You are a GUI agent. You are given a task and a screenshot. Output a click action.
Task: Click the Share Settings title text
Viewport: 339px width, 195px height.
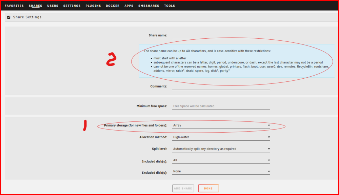(x=27, y=17)
